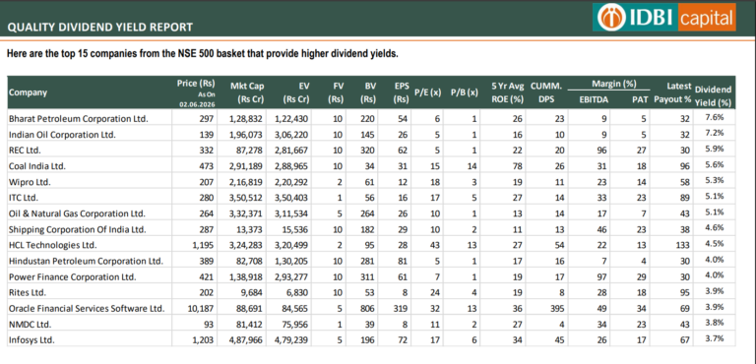Click the Margin (%) group header
Screen dimensions: 756x364
tap(614, 85)
